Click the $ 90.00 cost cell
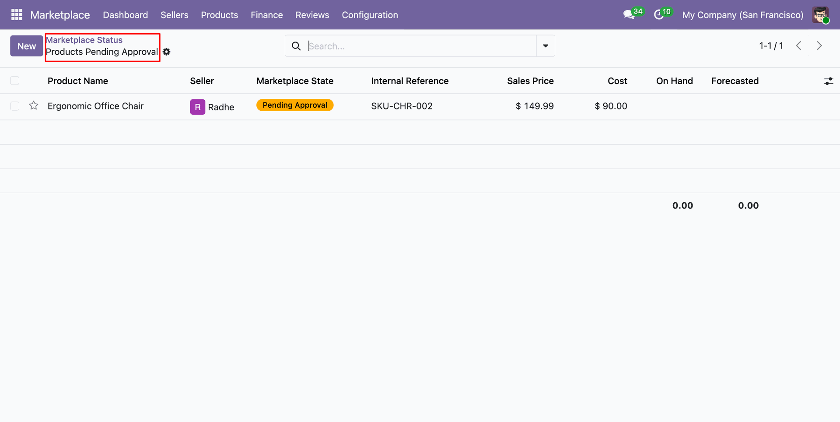Image resolution: width=840 pixels, height=422 pixels. [611, 106]
